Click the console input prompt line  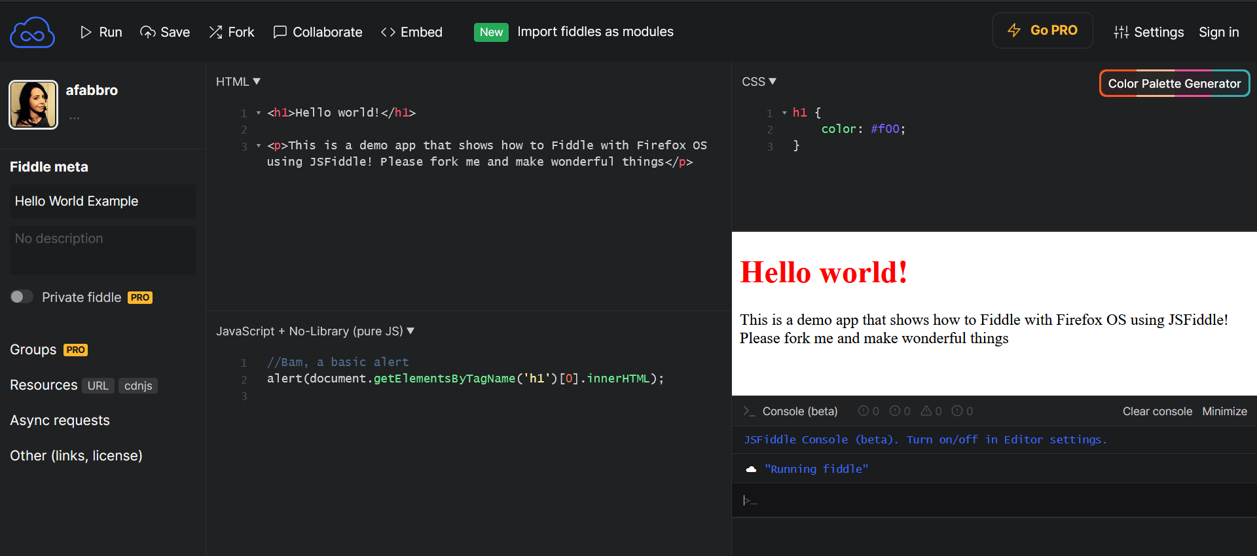994,500
